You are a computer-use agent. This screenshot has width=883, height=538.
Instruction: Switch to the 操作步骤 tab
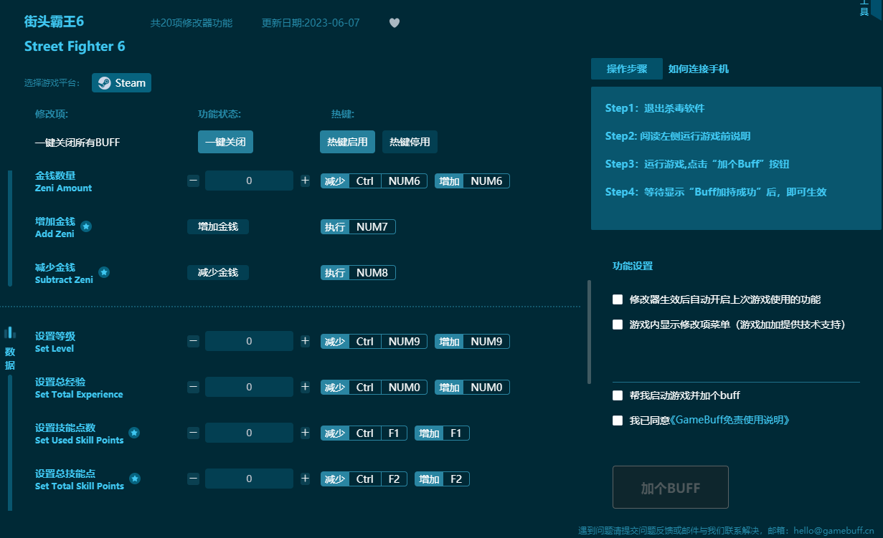[x=627, y=69]
